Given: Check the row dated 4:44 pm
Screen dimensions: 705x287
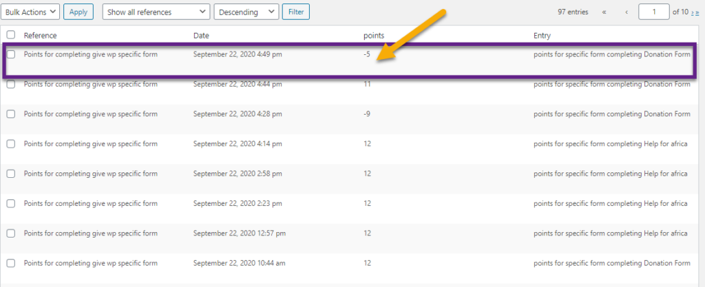Looking at the screenshot, I should pos(11,84).
